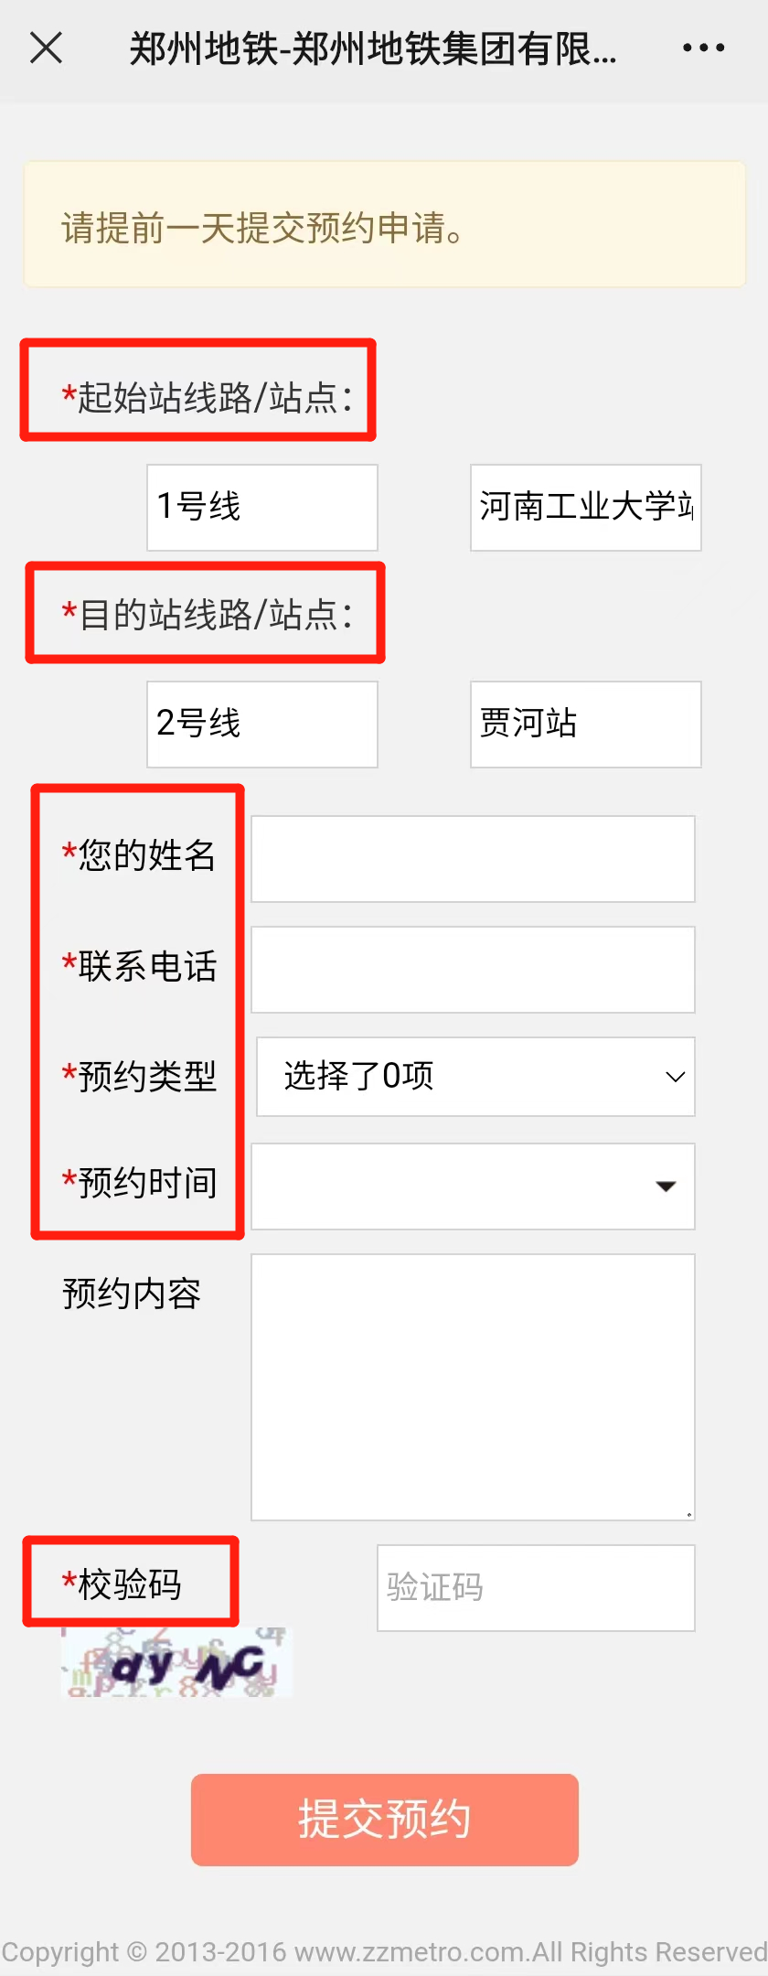
Task: Click the chevron arrow in 预约类型 selector
Action: (675, 1077)
